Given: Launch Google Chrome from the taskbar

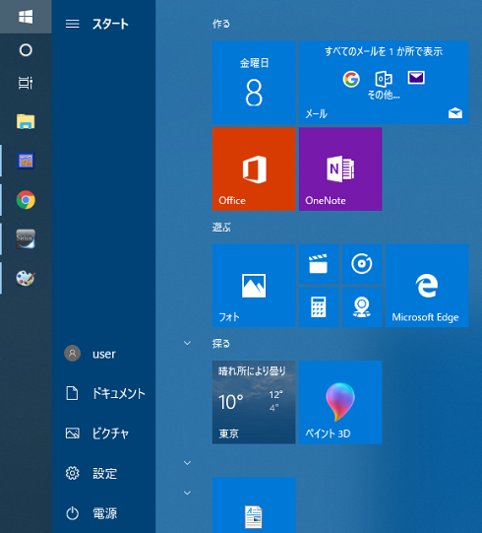Looking at the screenshot, I should click(26, 200).
